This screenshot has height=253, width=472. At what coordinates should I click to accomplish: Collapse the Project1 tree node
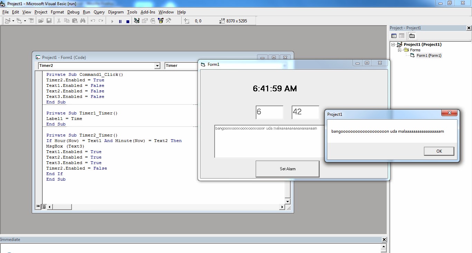pyautogui.click(x=393, y=44)
